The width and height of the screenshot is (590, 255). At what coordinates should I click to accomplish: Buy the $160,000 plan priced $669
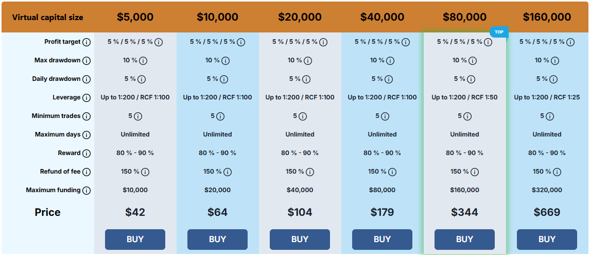tap(547, 239)
